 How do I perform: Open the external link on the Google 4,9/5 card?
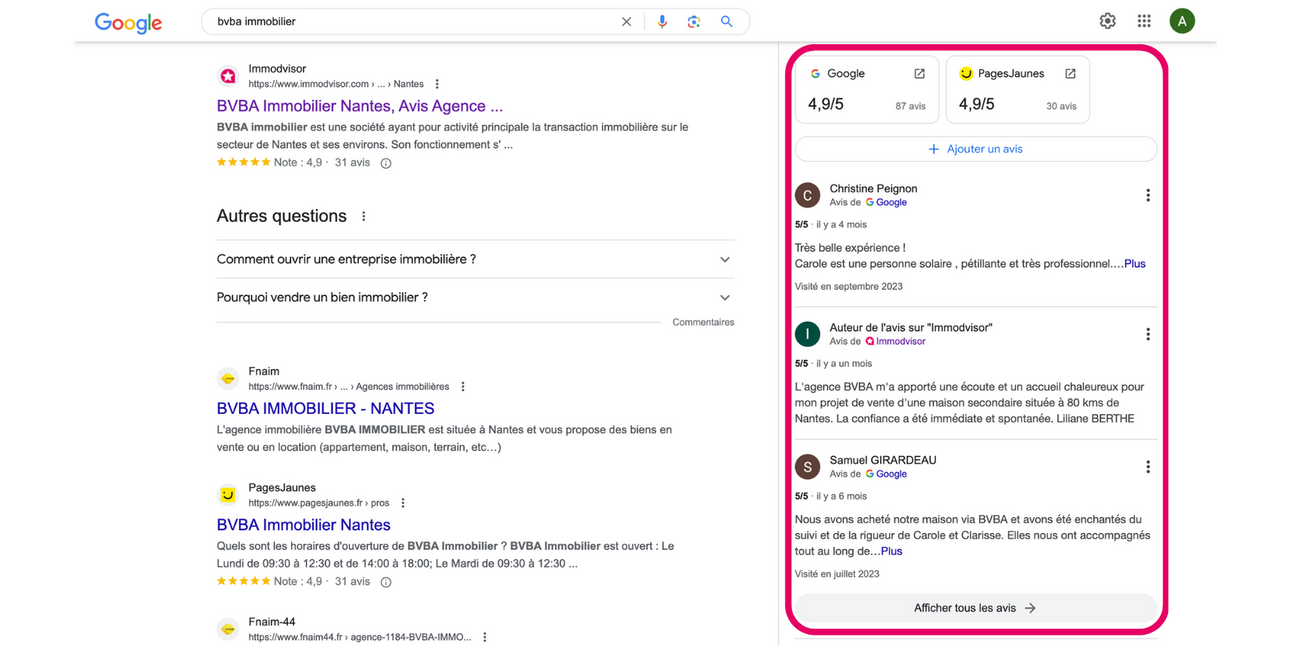(919, 73)
